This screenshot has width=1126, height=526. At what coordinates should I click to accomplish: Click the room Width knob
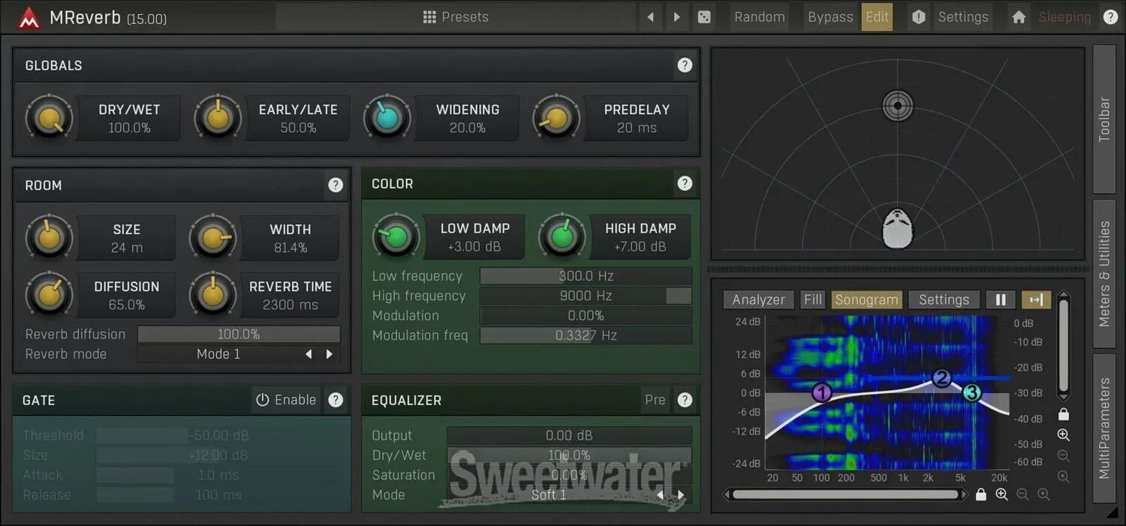pyautogui.click(x=213, y=238)
